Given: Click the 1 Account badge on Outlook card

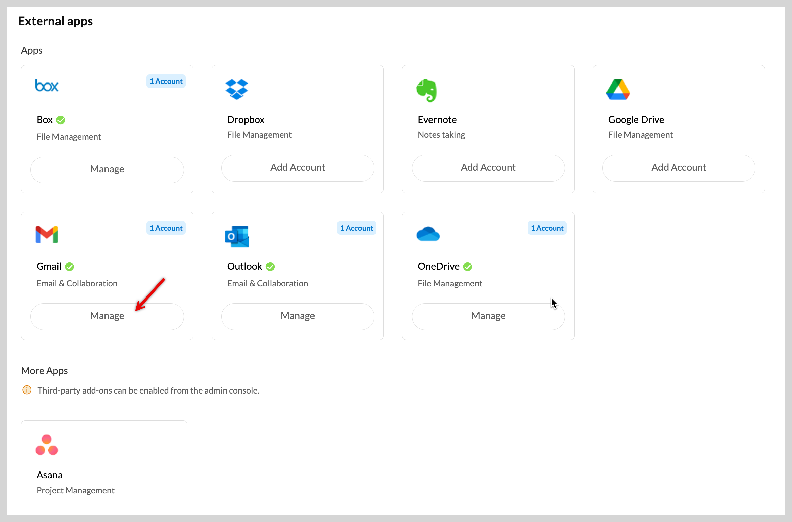Looking at the screenshot, I should click(x=356, y=228).
